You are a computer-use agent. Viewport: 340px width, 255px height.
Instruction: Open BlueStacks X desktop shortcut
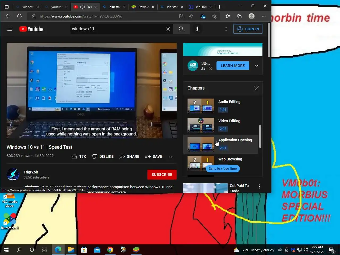point(10,221)
